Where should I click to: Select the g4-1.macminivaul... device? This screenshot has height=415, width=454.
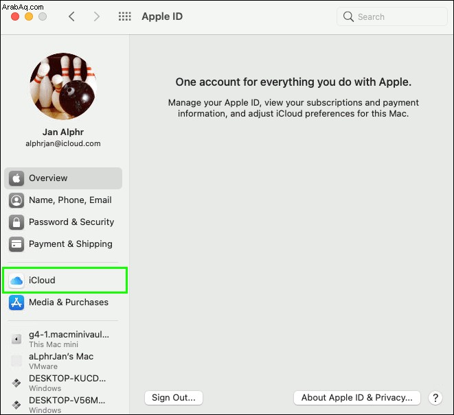point(63,339)
